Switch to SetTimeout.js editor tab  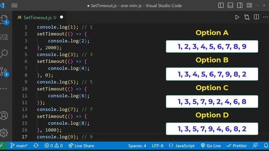click(37, 18)
